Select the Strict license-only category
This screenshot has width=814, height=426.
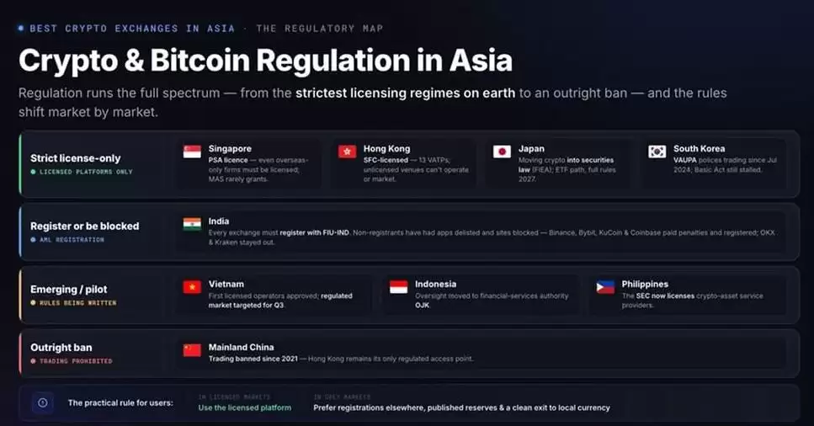click(75, 158)
